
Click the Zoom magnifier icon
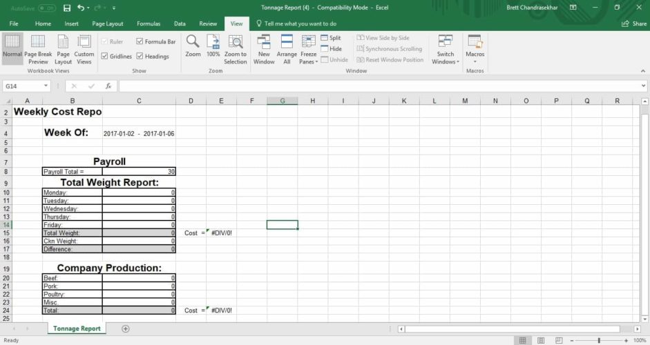coord(193,42)
